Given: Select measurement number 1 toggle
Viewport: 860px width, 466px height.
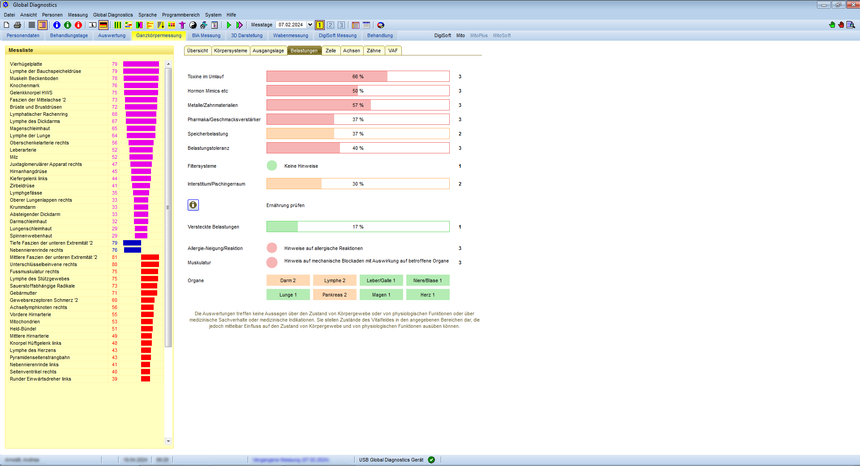Looking at the screenshot, I should [x=320, y=25].
